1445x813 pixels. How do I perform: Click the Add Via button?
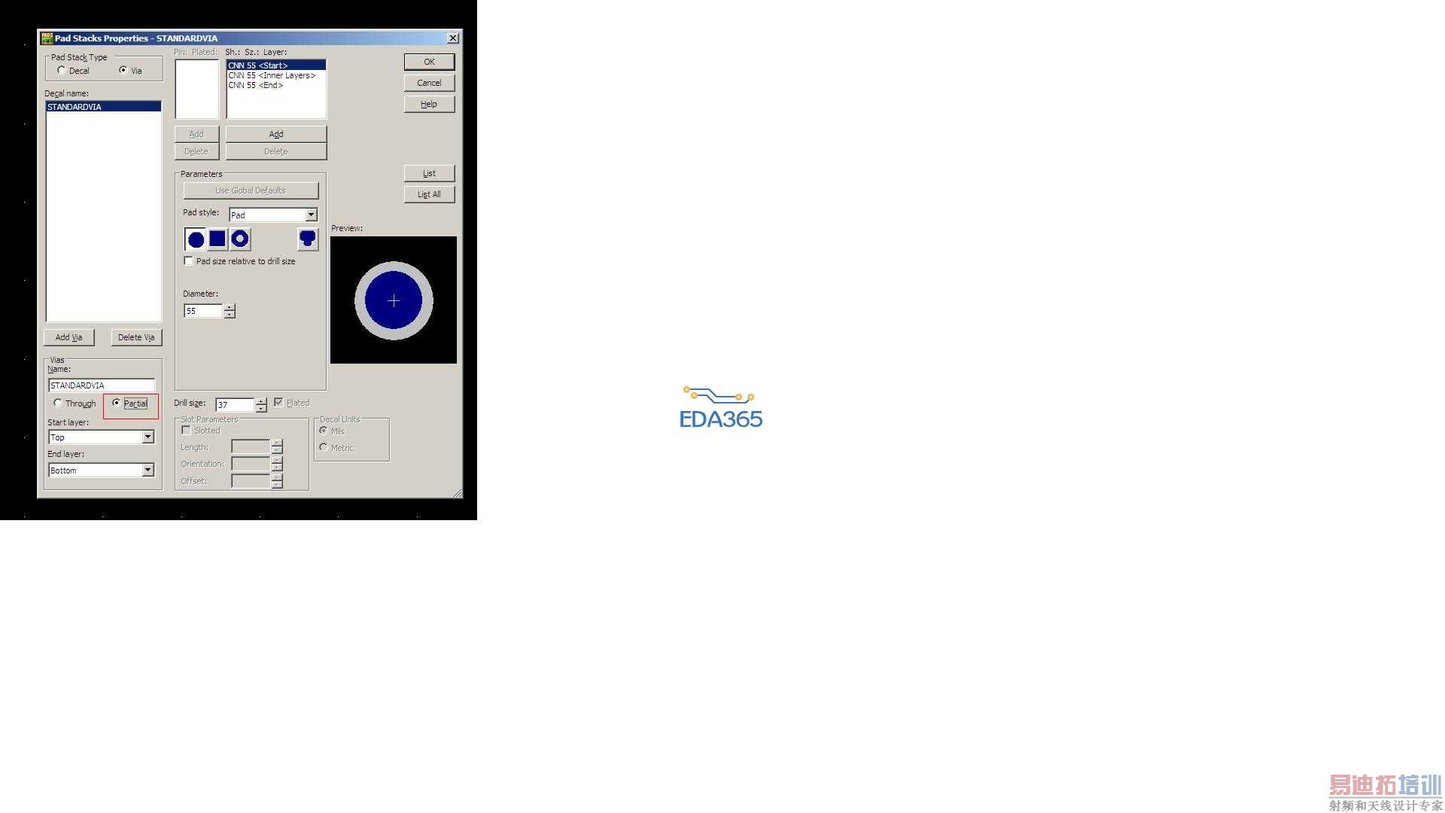69,337
